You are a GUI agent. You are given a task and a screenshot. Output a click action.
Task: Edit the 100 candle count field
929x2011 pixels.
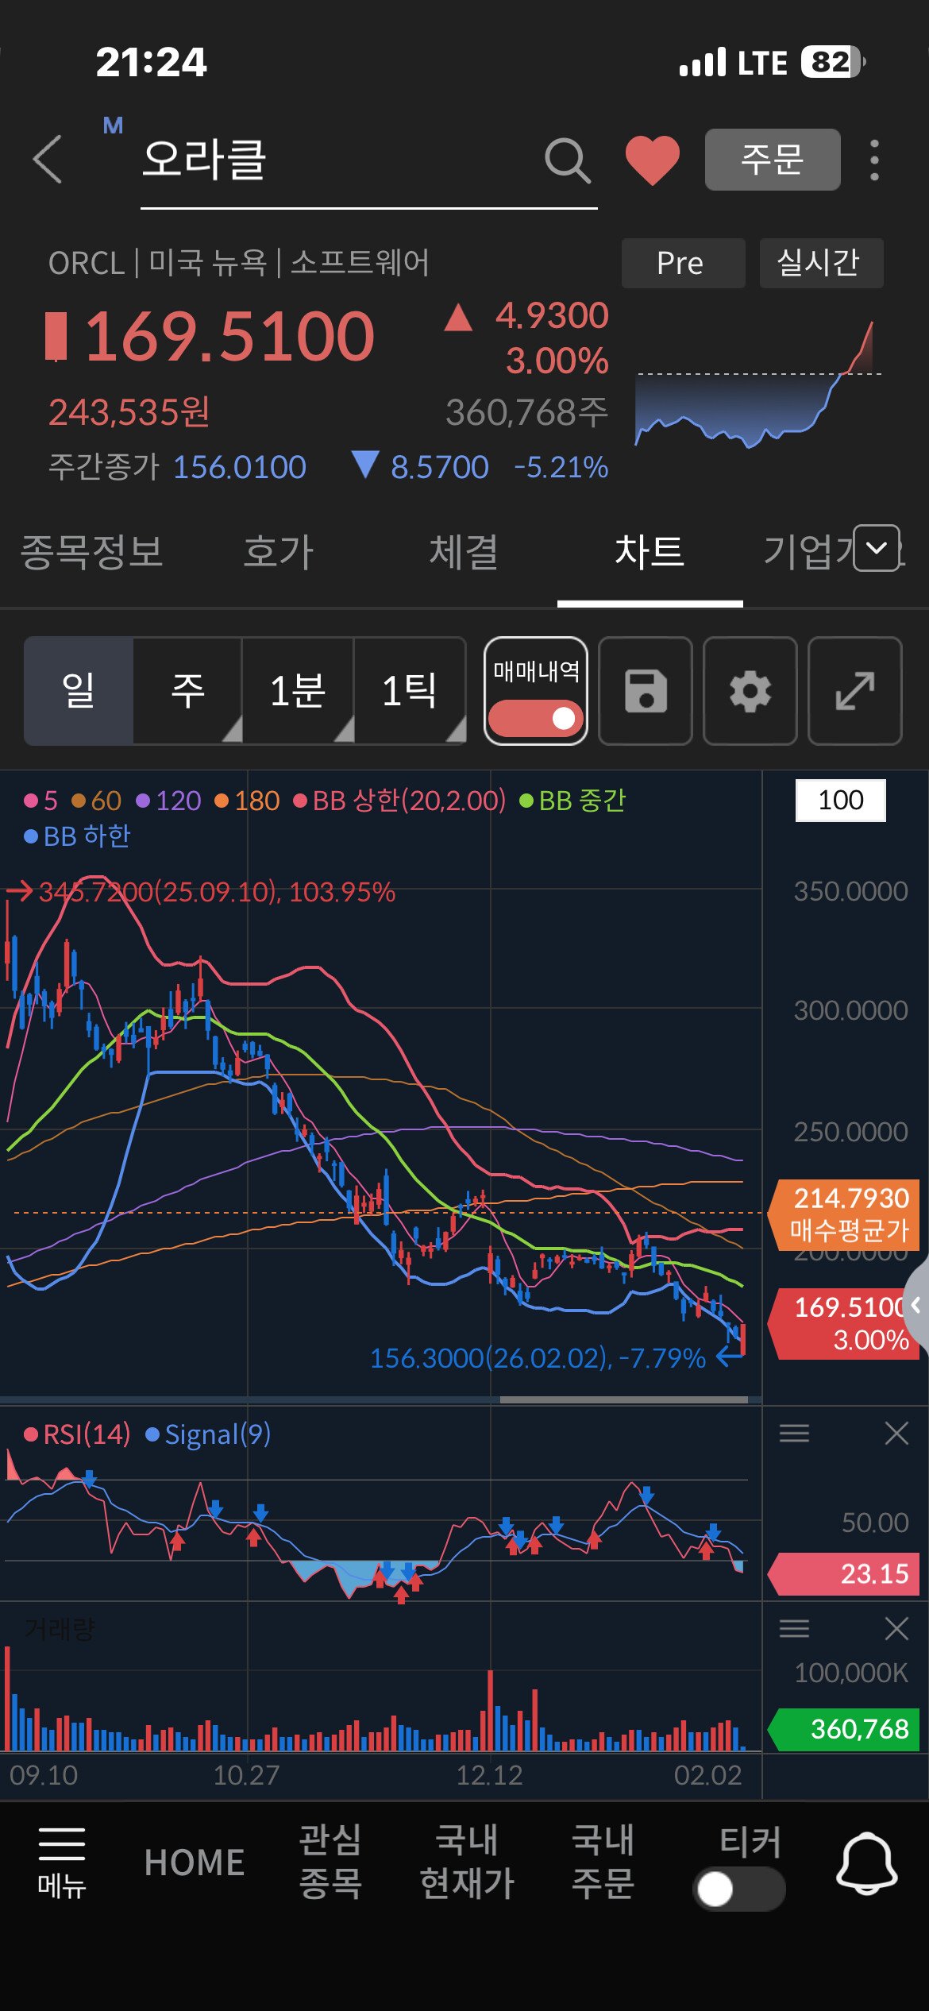(841, 800)
